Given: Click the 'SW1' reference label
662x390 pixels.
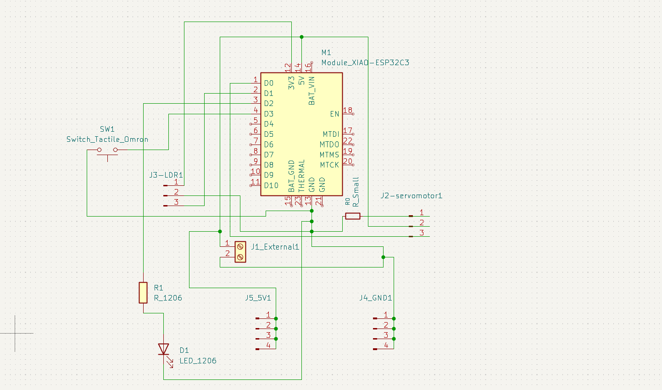Looking at the screenshot, I should point(107,129).
